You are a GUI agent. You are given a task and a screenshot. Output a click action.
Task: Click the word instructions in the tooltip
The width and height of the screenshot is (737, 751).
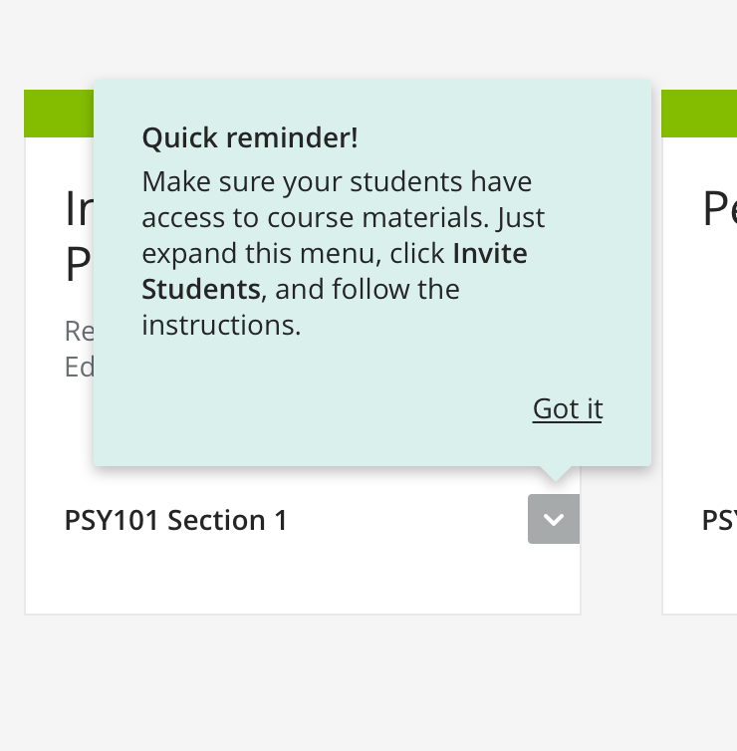[221, 326]
